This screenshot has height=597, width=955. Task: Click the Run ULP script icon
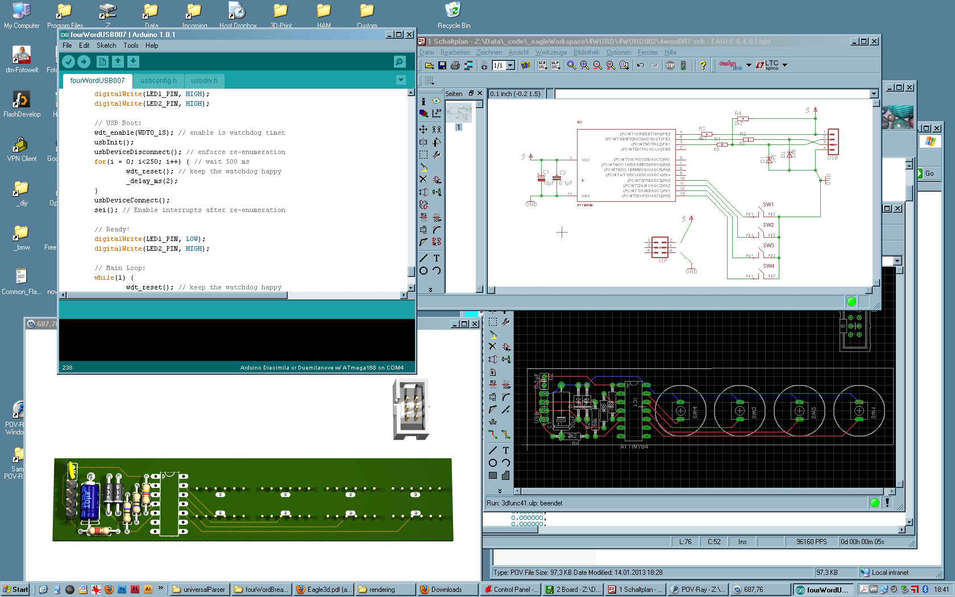555,65
